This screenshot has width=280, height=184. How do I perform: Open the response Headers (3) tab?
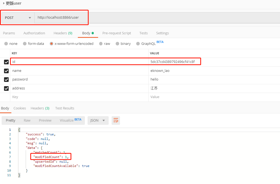[x=40, y=108]
